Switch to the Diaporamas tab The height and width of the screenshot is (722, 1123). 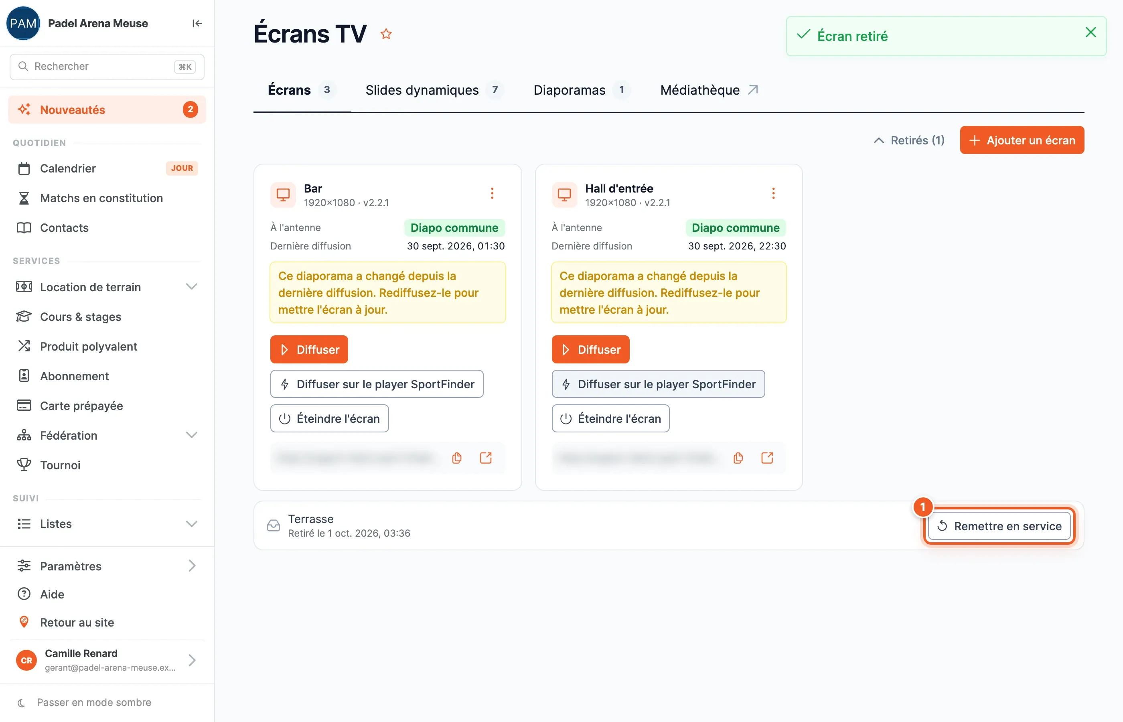(582, 90)
